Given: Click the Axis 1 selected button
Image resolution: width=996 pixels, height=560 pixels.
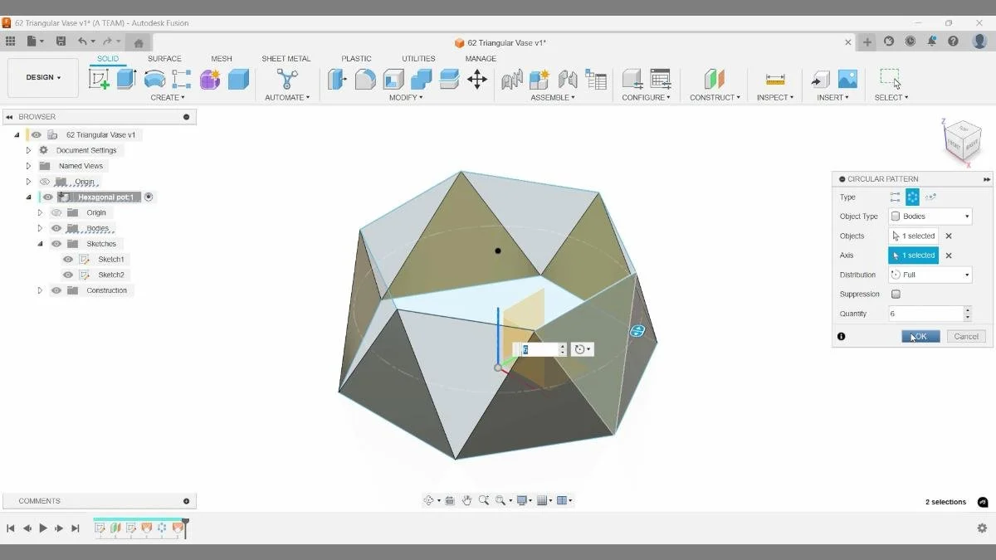Looking at the screenshot, I should click(x=914, y=256).
